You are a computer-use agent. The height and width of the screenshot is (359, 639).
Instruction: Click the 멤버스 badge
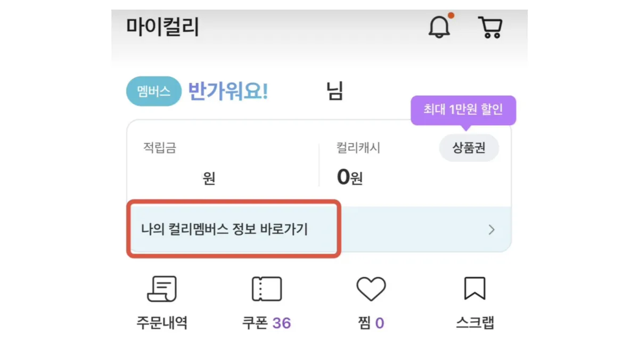[x=153, y=91]
